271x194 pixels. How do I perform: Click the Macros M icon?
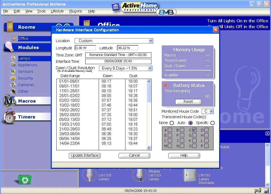tap(10, 101)
